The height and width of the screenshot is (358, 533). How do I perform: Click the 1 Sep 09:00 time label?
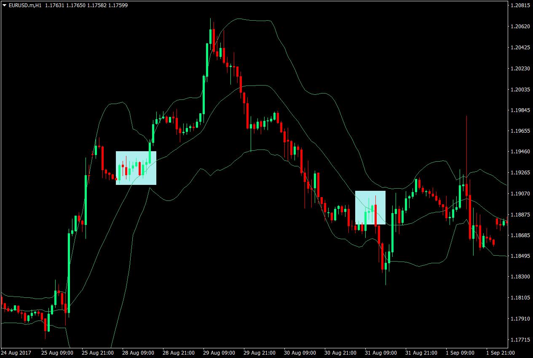461,353
